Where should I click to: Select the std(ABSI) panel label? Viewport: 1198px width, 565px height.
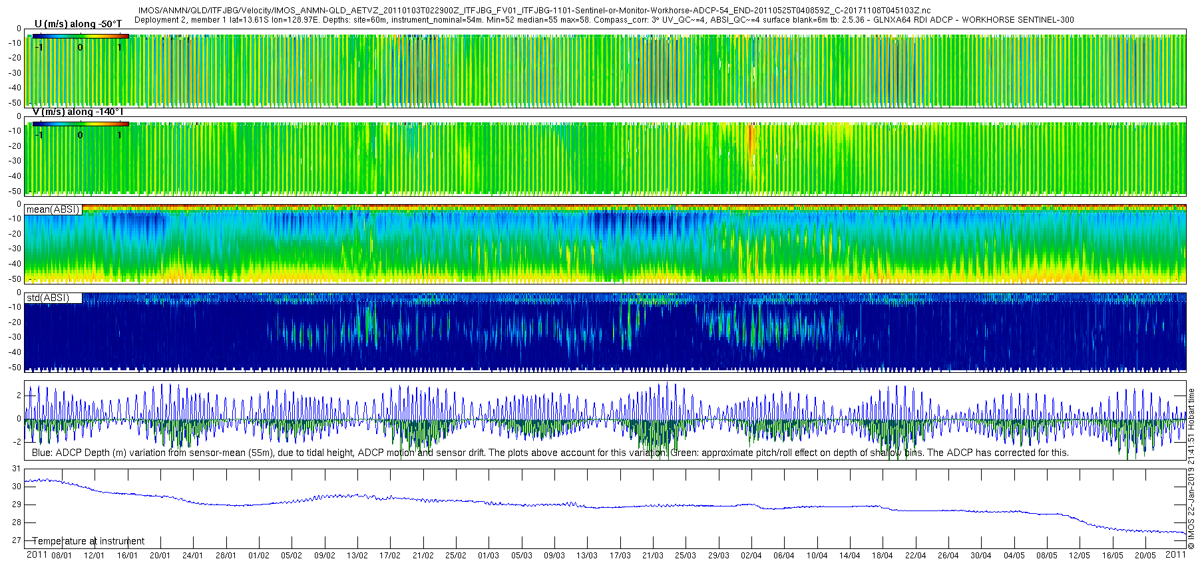(48, 298)
